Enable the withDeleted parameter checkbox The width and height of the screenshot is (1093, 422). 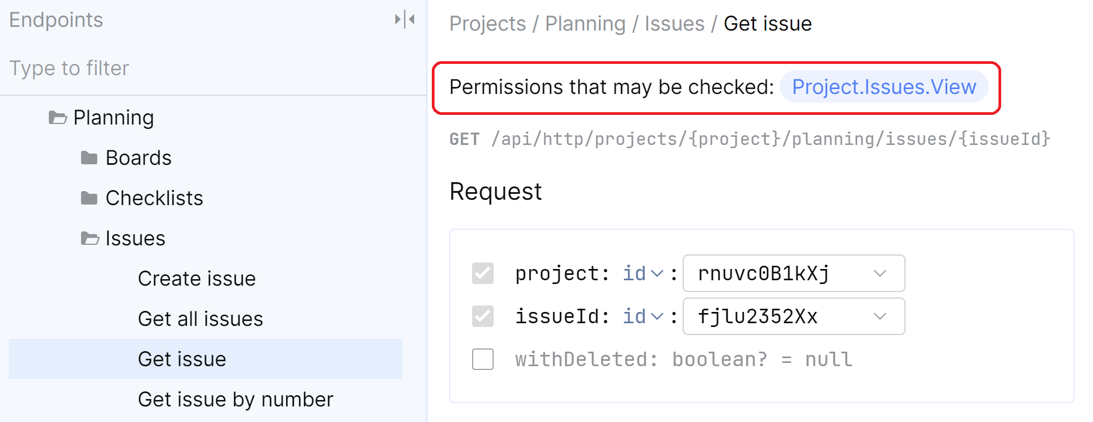(x=482, y=359)
